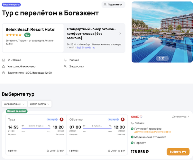Click the airline logo on Обратно flight

pyautogui.click(x=123, y=119)
